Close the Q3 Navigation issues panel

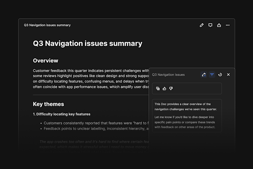pyautogui.click(x=228, y=75)
